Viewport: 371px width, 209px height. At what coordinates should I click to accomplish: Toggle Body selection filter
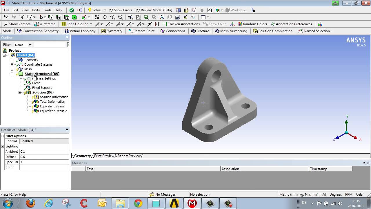pos(74,17)
